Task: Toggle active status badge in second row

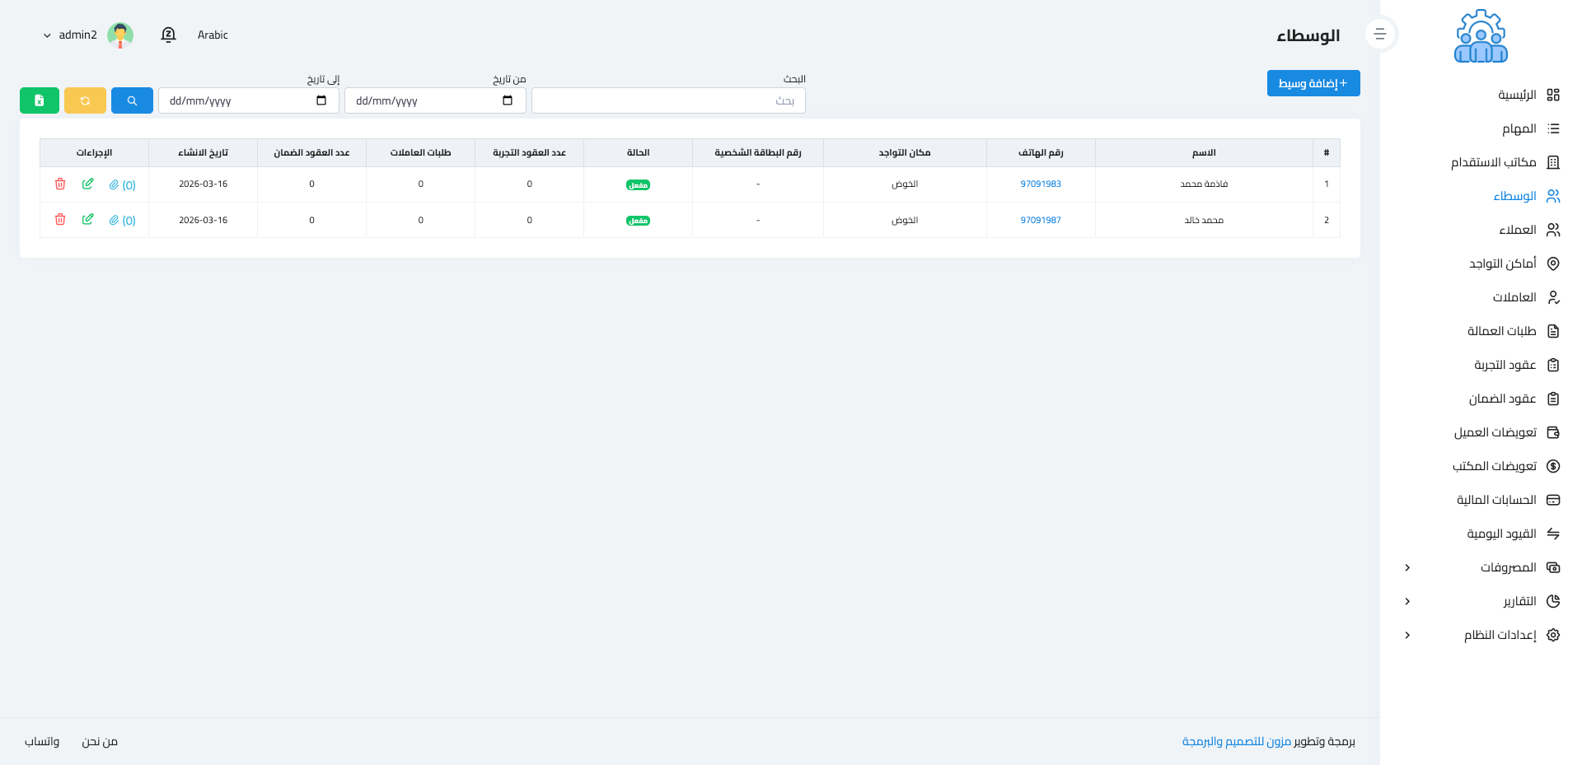Action: click(x=638, y=221)
